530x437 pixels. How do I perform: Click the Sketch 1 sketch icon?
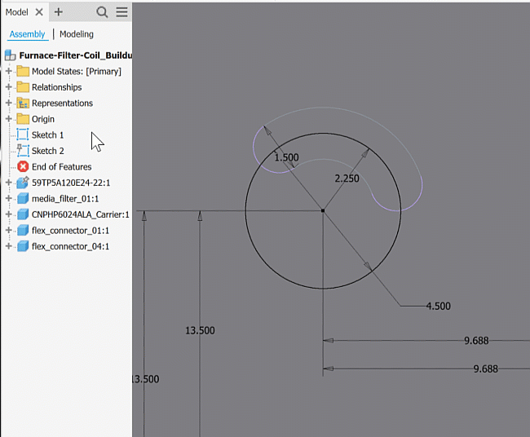pyautogui.click(x=23, y=135)
